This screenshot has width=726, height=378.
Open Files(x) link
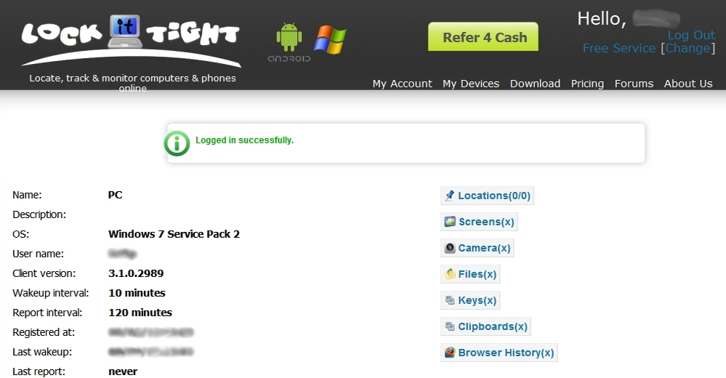click(470, 274)
